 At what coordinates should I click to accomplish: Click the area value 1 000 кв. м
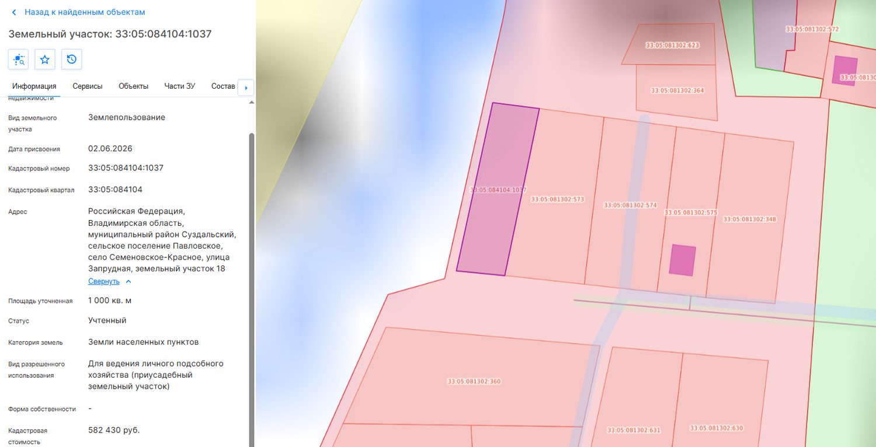tap(110, 301)
